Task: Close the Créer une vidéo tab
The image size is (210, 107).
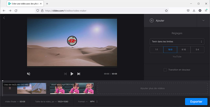Action: tap(41, 4)
